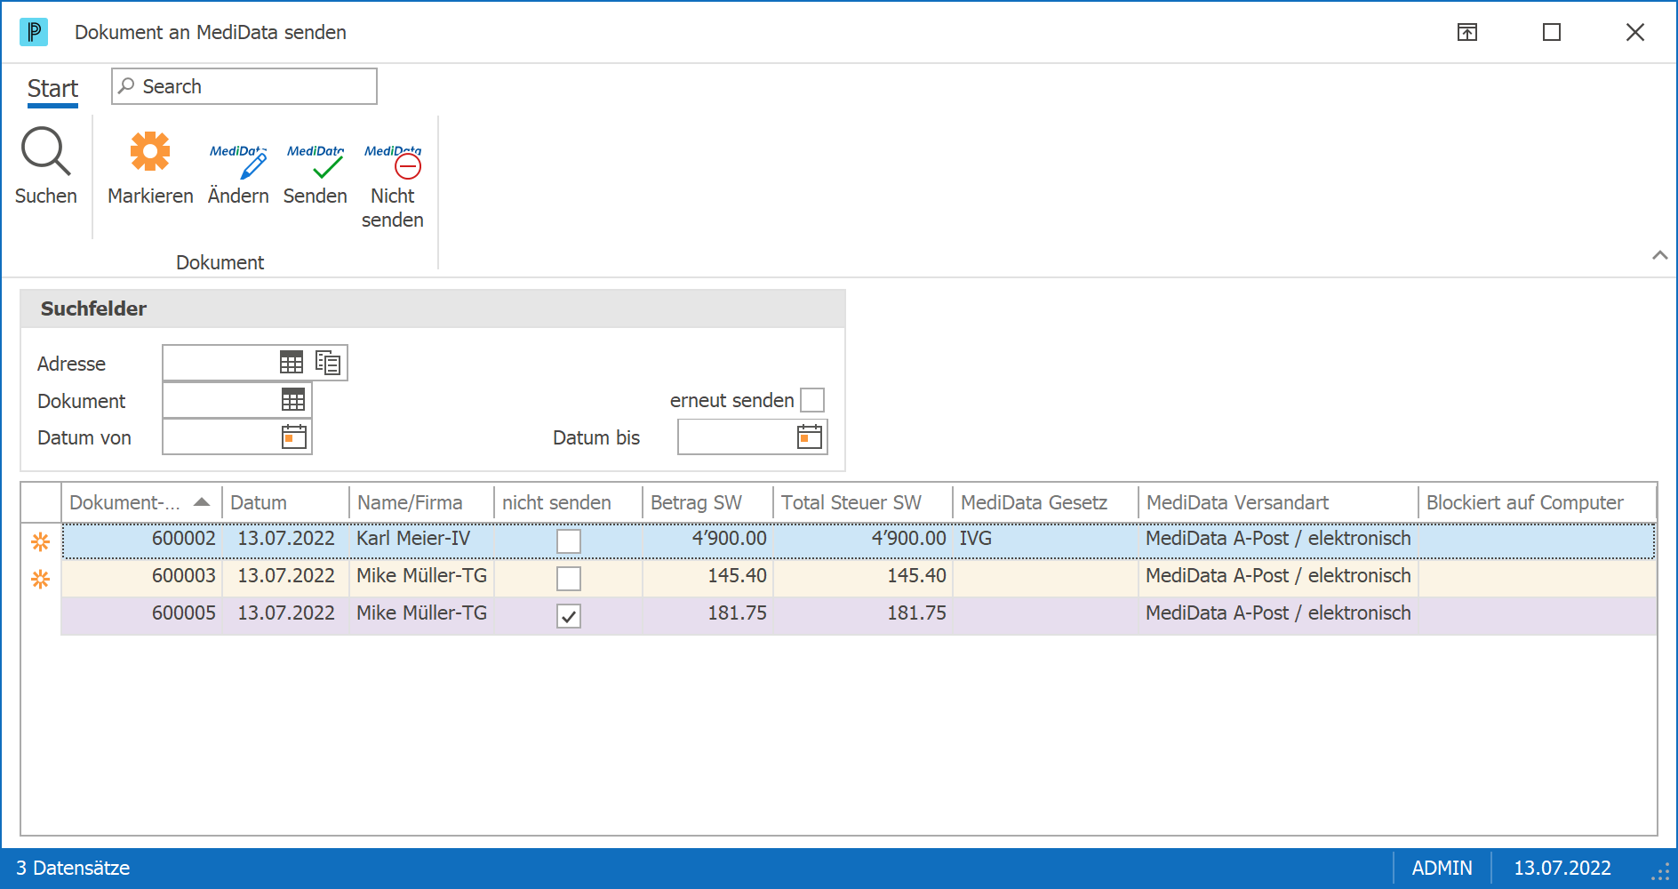Screen dimensions: 1678x889
Task: Click the 145.40 Betrag SW cell
Action: point(708,576)
